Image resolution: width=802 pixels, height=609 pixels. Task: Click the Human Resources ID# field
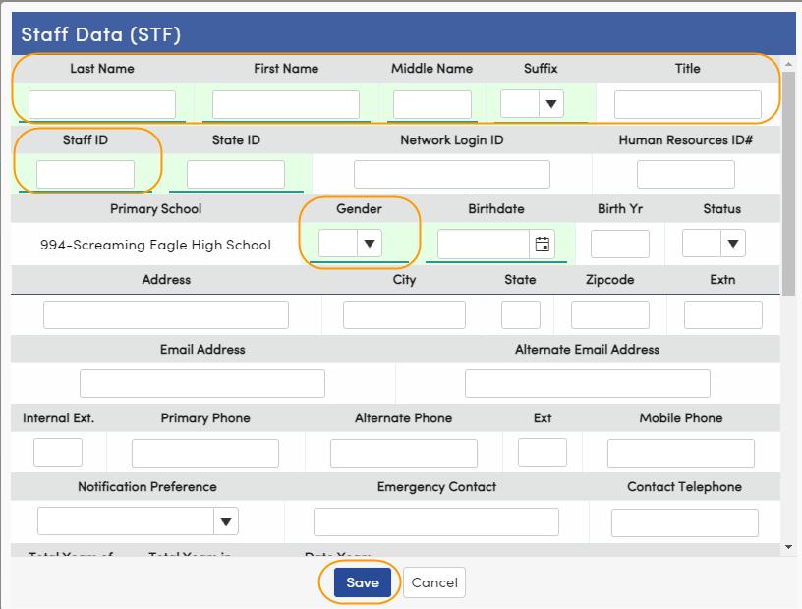(x=686, y=174)
